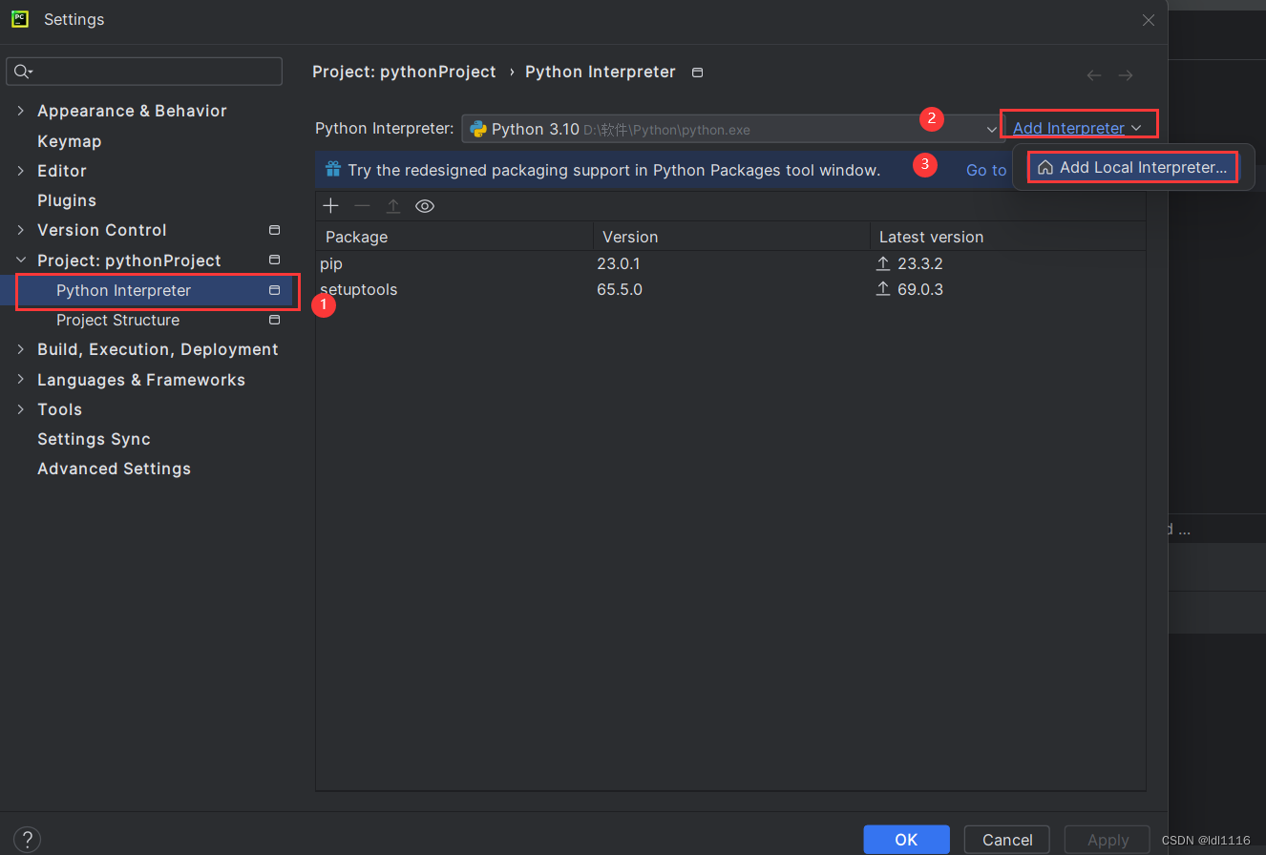Image resolution: width=1266 pixels, height=855 pixels.
Task: Focus the settings search field
Action: (x=144, y=72)
